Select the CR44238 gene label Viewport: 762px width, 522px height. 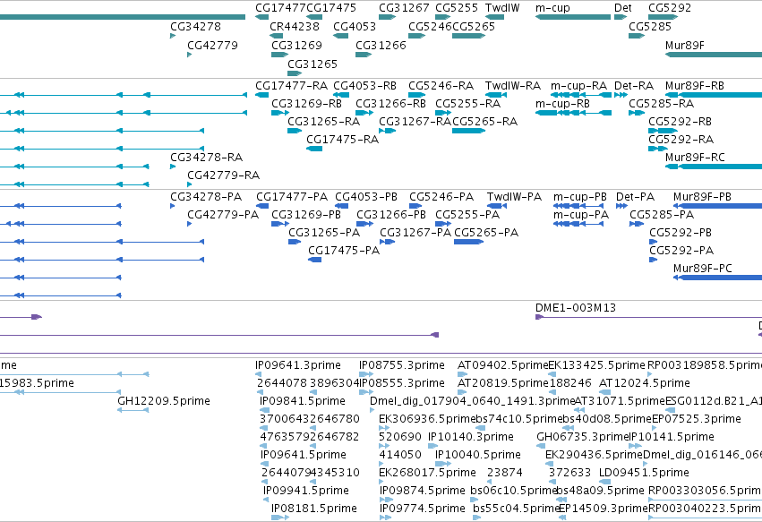tap(295, 26)
